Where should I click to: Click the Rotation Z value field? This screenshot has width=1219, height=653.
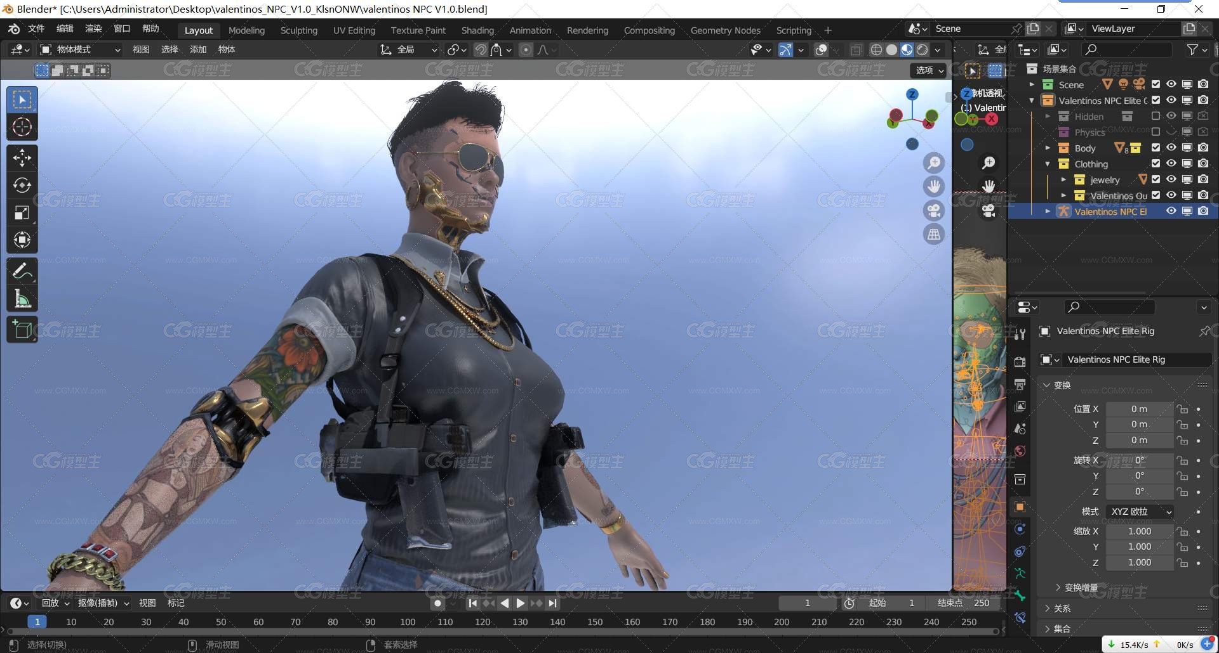[x=1140, y=491]
